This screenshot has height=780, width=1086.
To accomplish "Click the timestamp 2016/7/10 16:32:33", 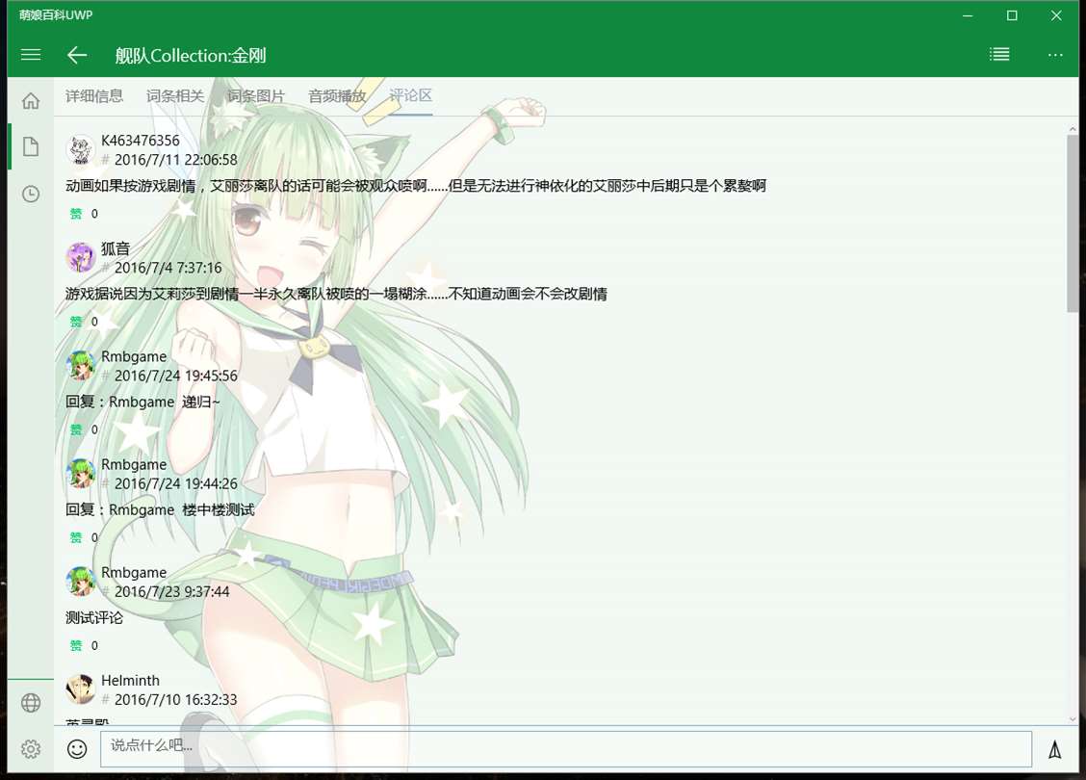I will coord(176,700).
